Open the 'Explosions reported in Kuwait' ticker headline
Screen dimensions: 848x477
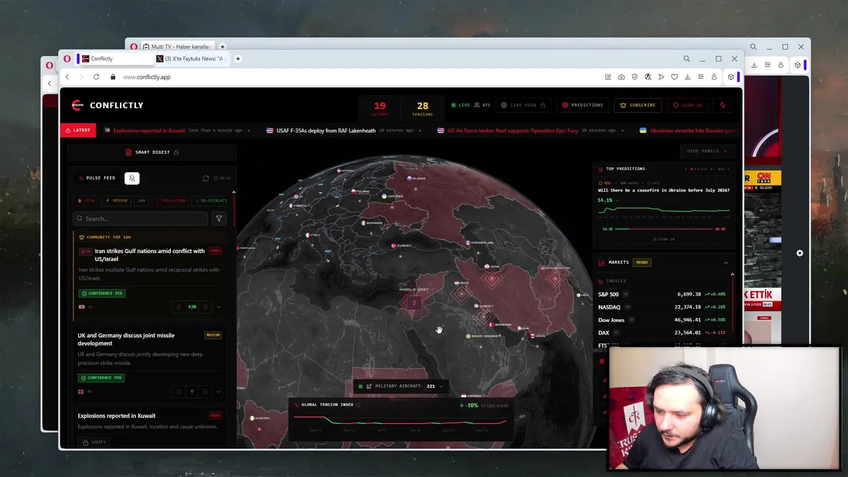[149, 131]
